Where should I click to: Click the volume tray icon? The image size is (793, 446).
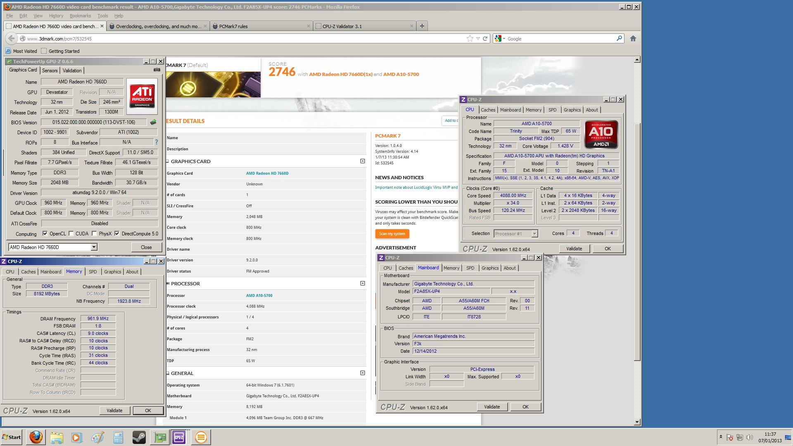[750, 437]
